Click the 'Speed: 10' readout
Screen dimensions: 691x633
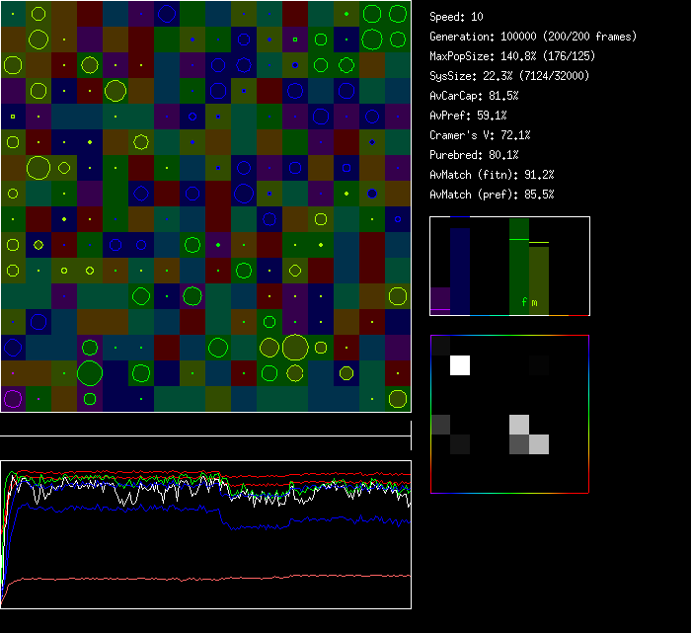click(457, 17)
